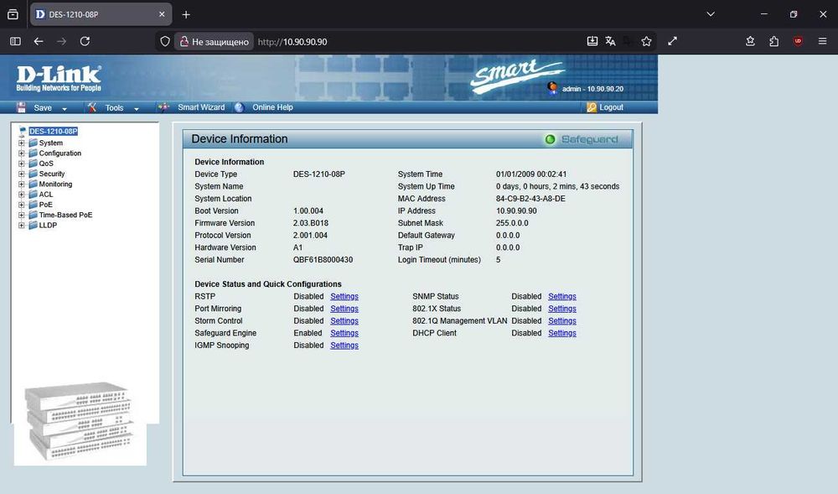This screenshot has width=838, height=494.
Task: Open the Save menu floppy icon
Action: 22,107
